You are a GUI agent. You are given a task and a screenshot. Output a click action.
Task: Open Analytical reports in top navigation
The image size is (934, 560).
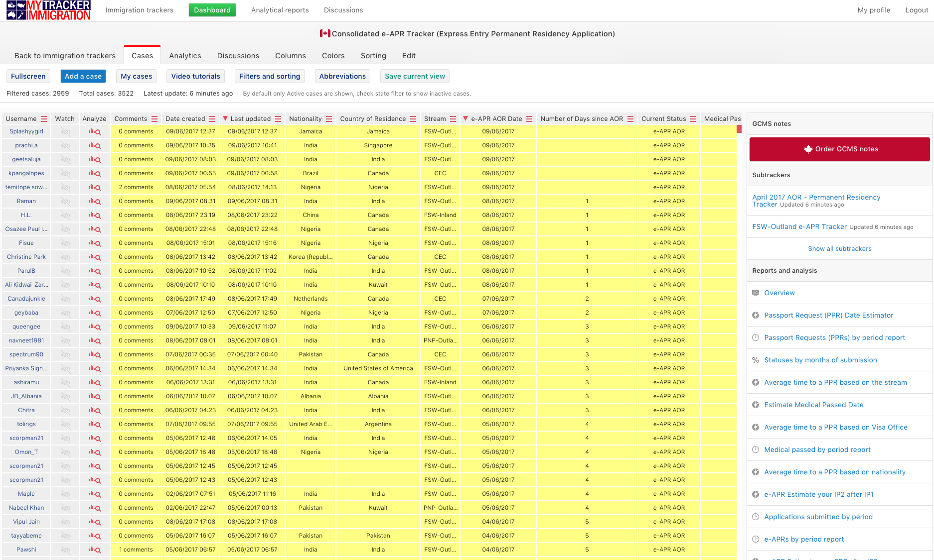[x=280, y=10]
